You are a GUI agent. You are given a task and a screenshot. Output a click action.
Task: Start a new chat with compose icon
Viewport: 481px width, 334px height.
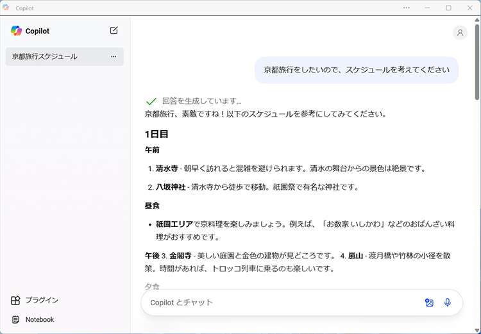pos(114,31)
